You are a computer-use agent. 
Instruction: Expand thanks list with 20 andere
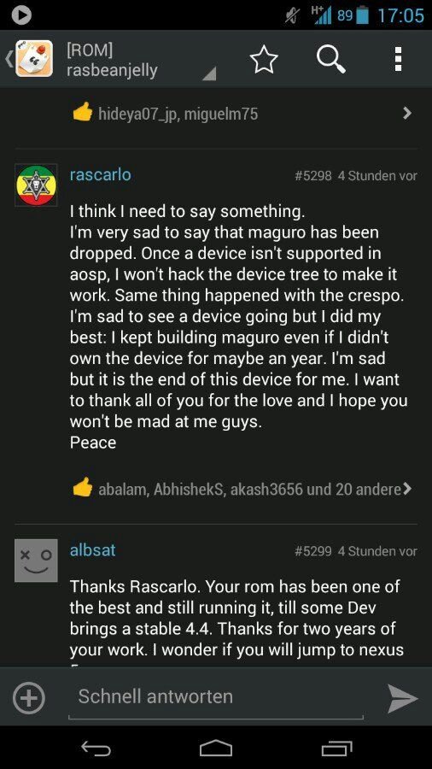[x=407, y=489]
